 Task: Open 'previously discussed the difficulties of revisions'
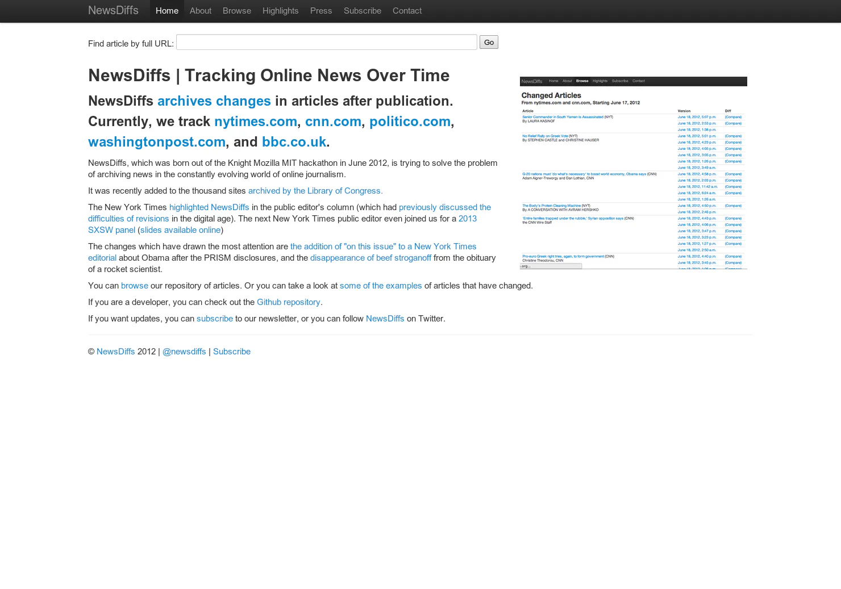[x=444, y=207]
